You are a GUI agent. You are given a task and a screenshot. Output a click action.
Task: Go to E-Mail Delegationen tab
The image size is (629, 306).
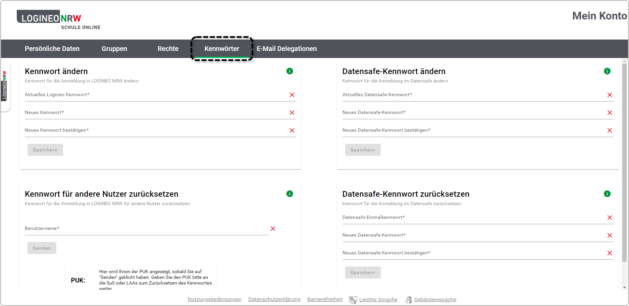[287, 49]
